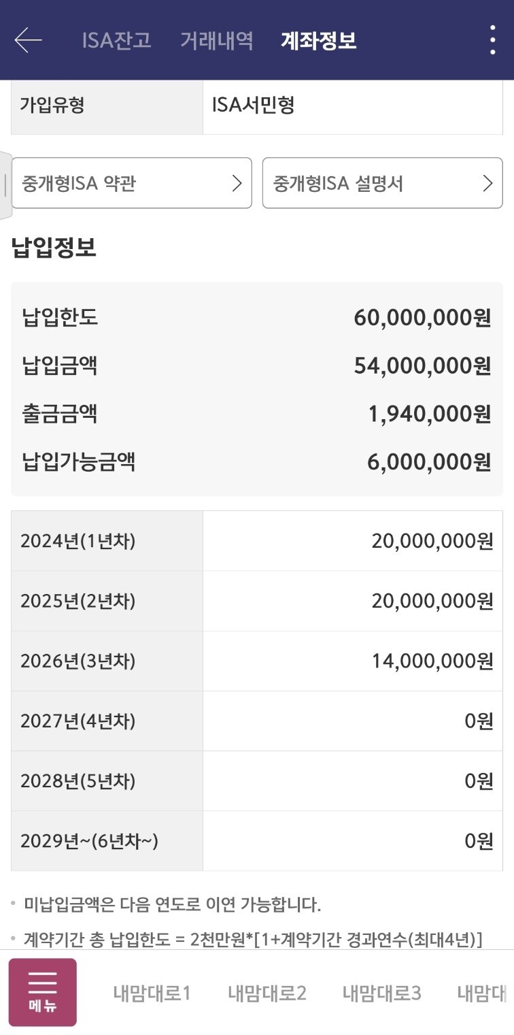Tap the 2026년(3년차) 14,000,000원 amount
514x1035 pixels.
[432, 661]
